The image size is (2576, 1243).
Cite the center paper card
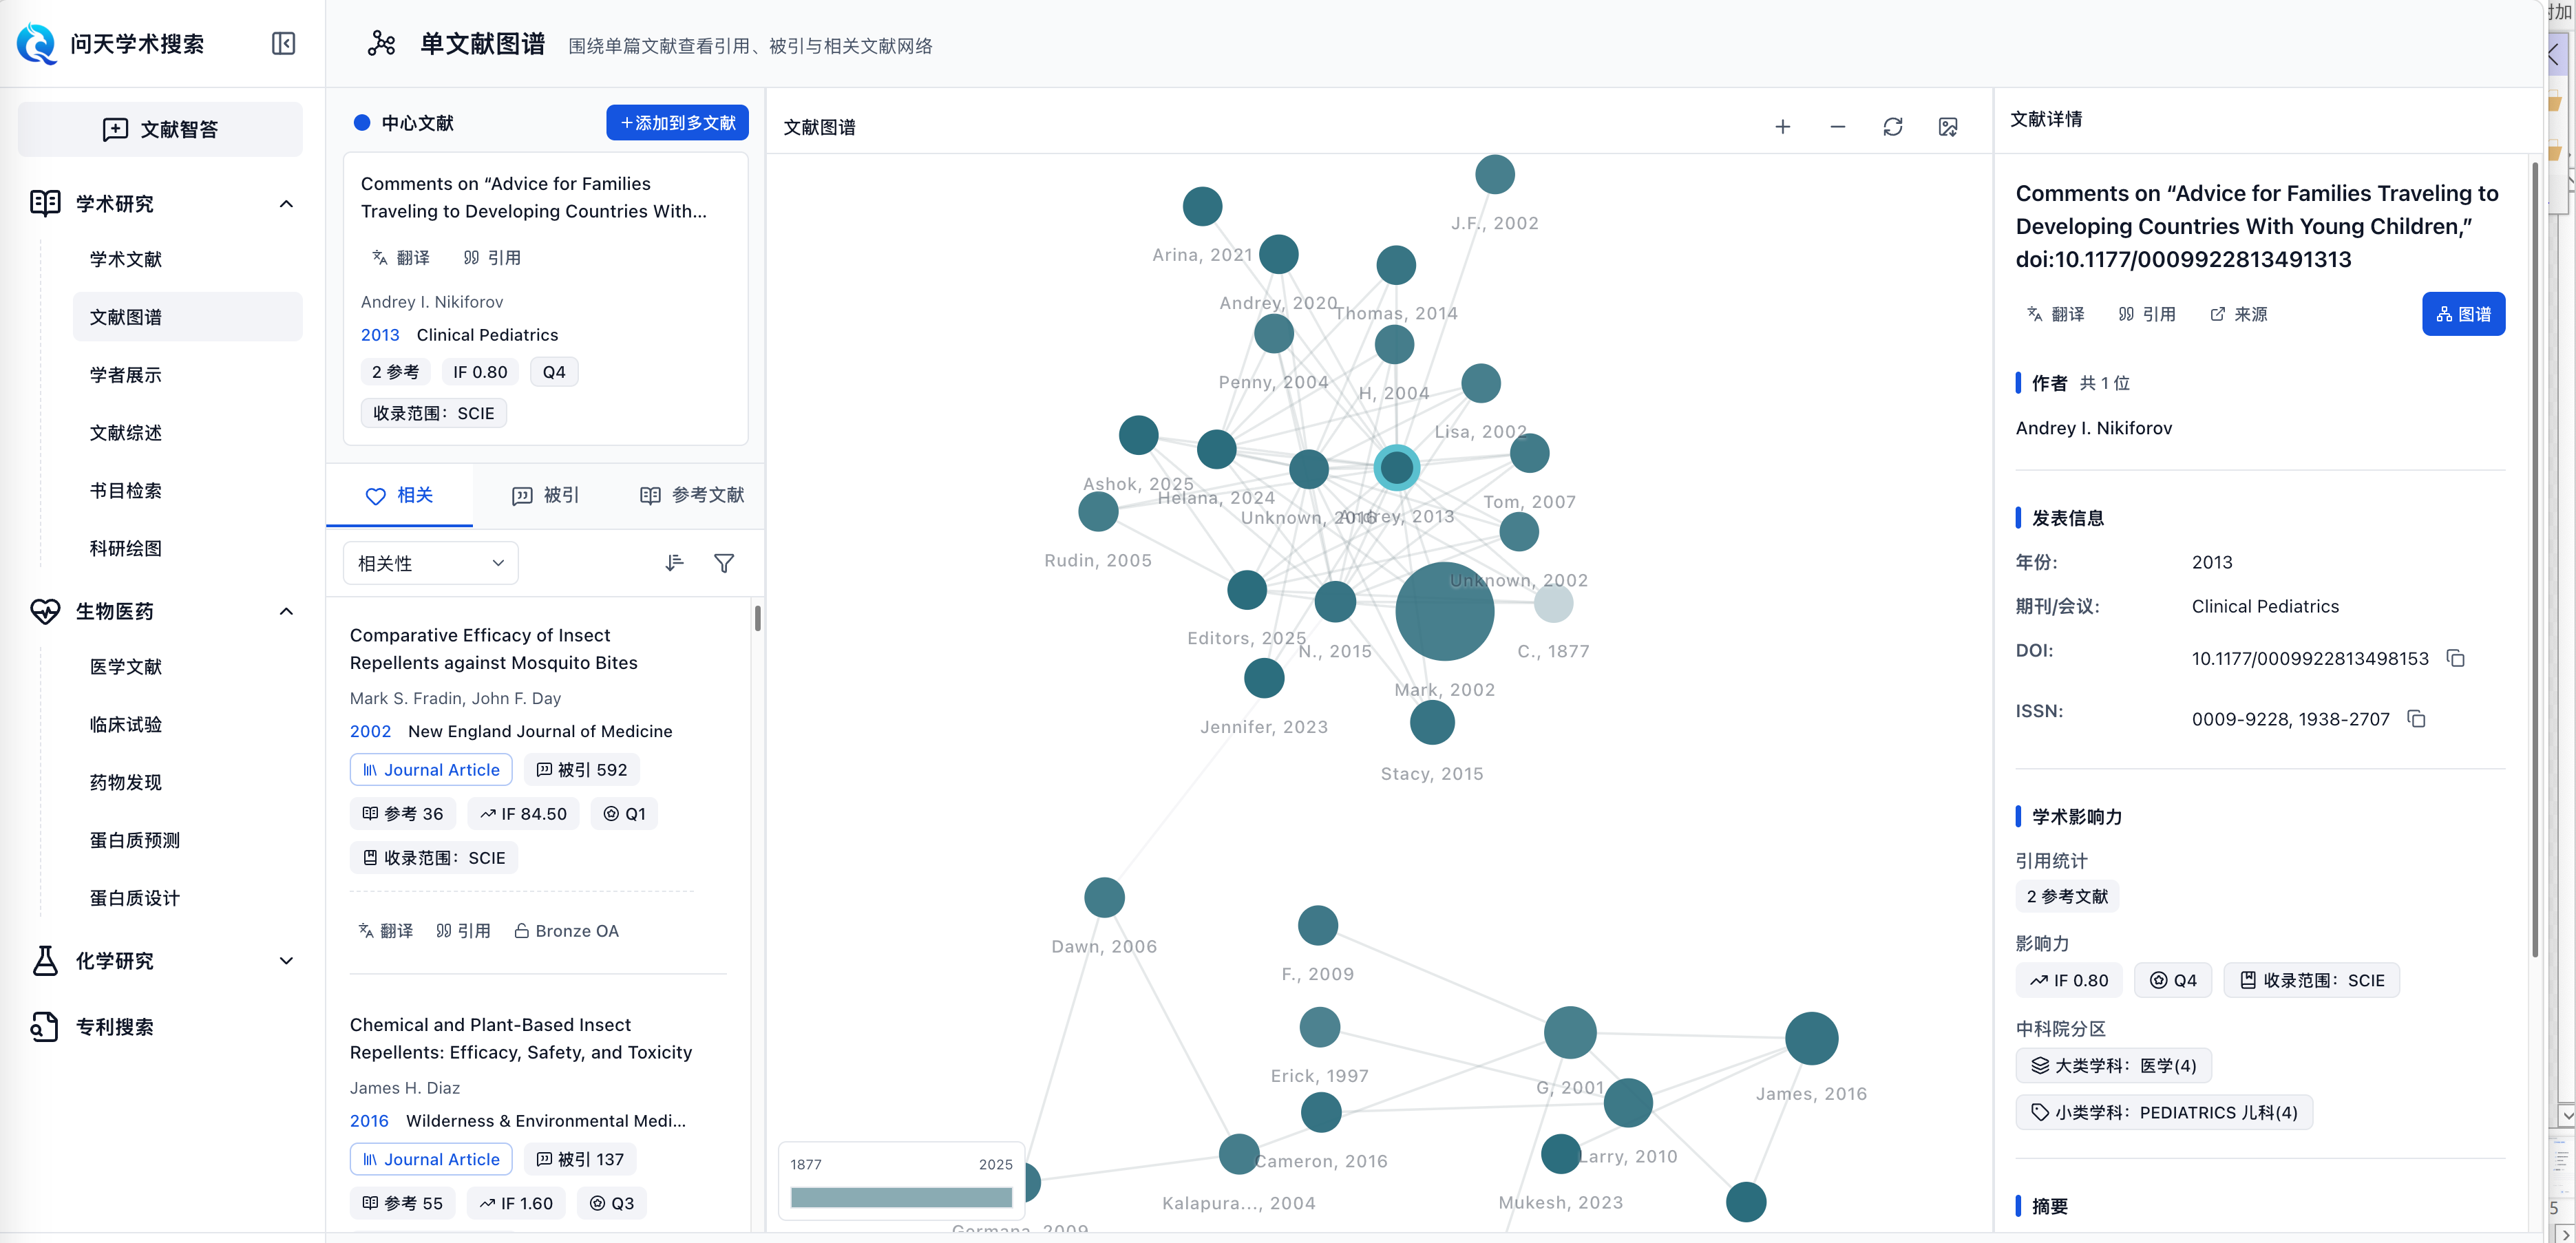point(492,258)
